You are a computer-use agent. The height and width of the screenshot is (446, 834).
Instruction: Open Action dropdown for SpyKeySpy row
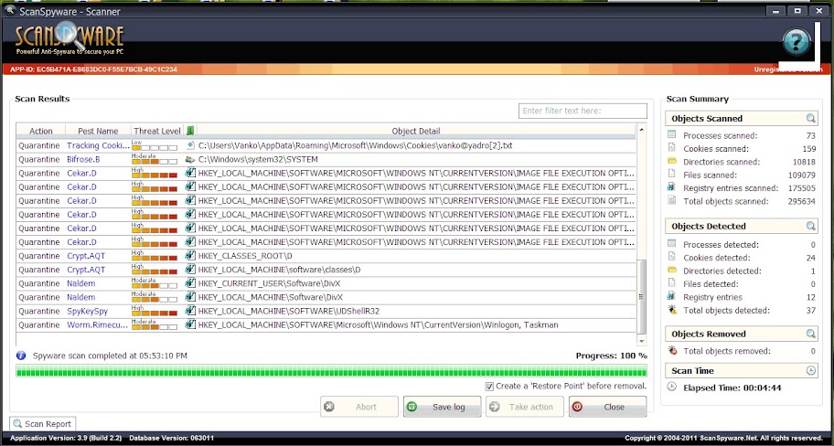tap(38, 311)
